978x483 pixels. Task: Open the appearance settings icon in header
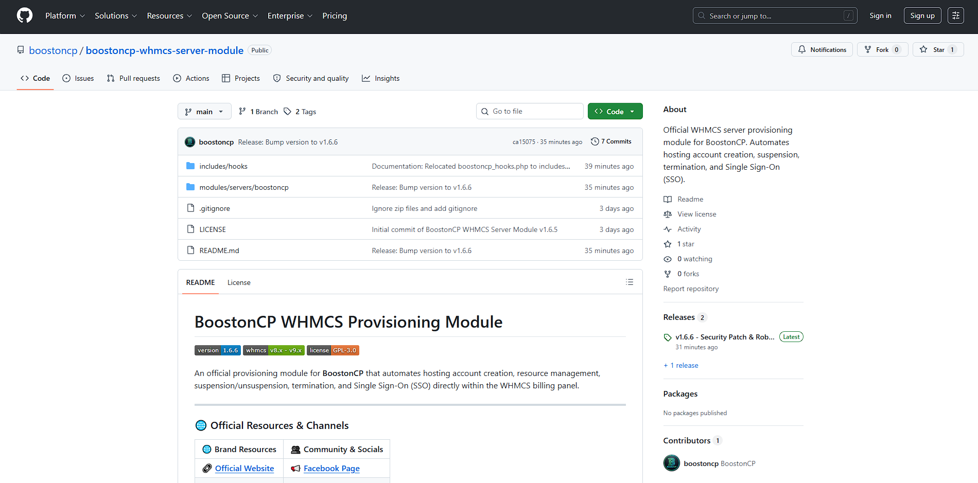point(956,15)
